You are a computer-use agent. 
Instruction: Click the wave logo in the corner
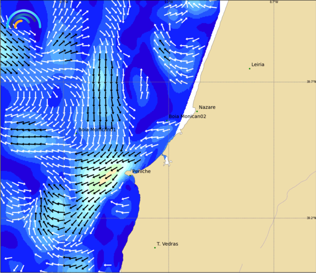click(24, 19)
